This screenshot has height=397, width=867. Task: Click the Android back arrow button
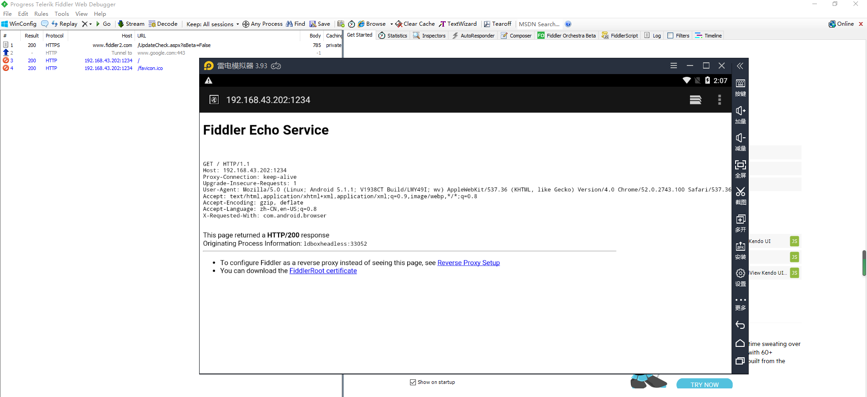(740, 325)
